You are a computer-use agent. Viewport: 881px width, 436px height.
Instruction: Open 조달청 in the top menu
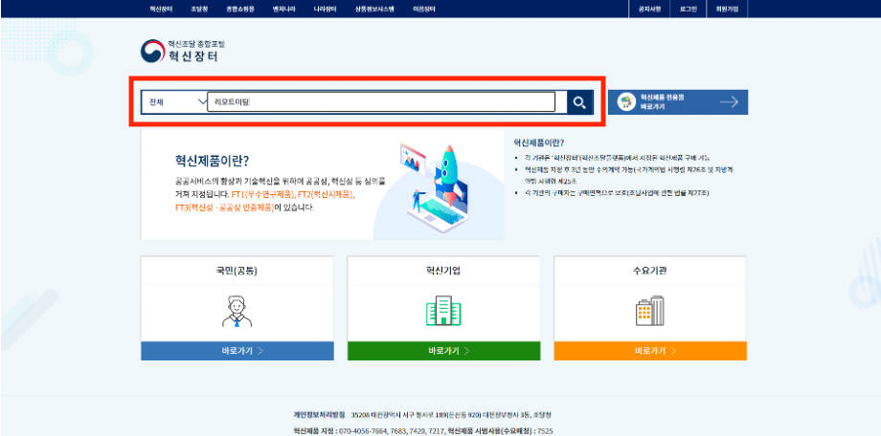pos(199,9)
